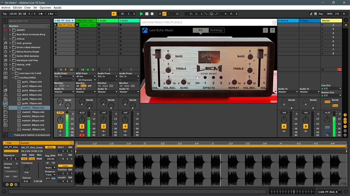Viewport: 350px width, 196px height.
Task: Toggle the Follow playback button
Action: (x=114, y=14)
